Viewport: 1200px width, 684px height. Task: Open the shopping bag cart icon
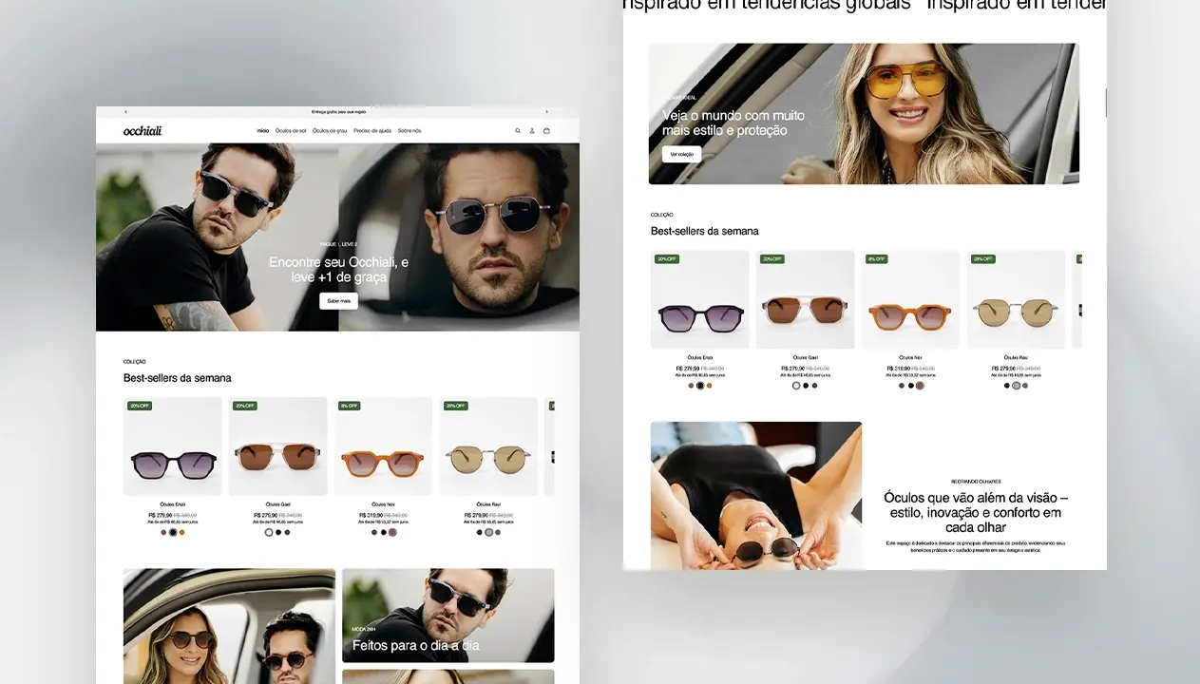coord(546,130)
